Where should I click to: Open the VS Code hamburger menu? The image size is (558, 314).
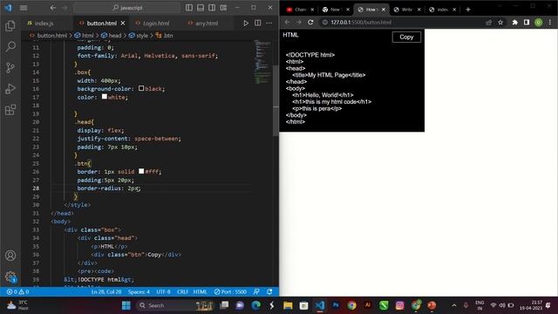coord(24,8)
